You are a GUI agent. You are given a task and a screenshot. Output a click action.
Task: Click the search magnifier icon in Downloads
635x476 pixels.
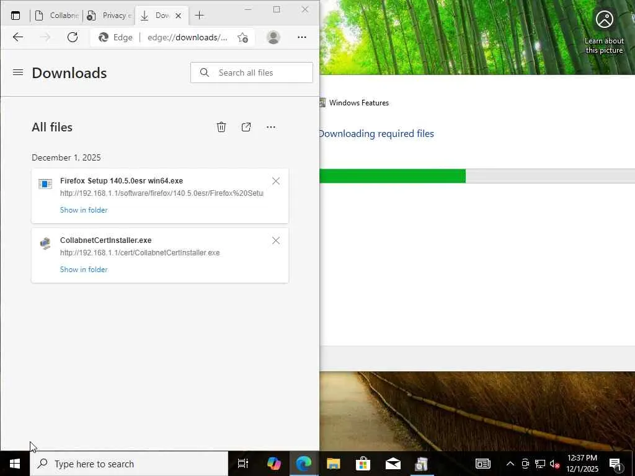pyautogui.click(x=205, y=73)
